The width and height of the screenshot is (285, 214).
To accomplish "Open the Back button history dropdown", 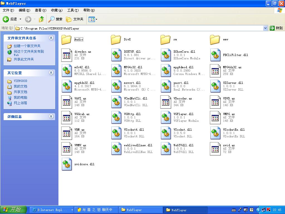I will pyautogui.click(x=20, y=19).
